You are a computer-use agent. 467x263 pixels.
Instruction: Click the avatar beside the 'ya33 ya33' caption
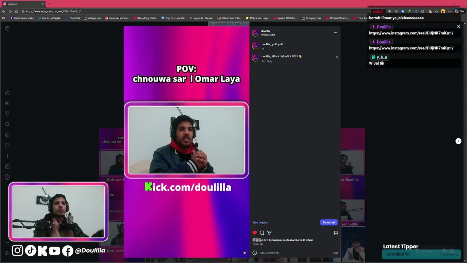coord(255,46)
